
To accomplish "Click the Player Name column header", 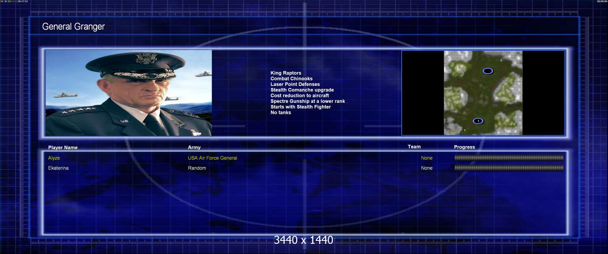I will pos(63,148).
